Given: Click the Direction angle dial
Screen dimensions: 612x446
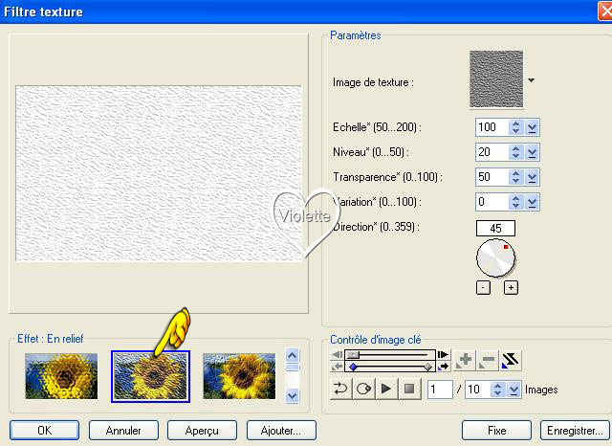Looking at the screenshot, I should tap(495, 257).
